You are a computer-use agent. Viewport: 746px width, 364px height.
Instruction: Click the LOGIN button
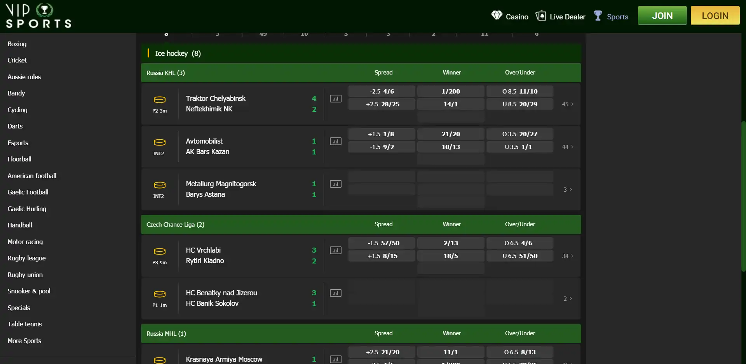pos(715,16)
